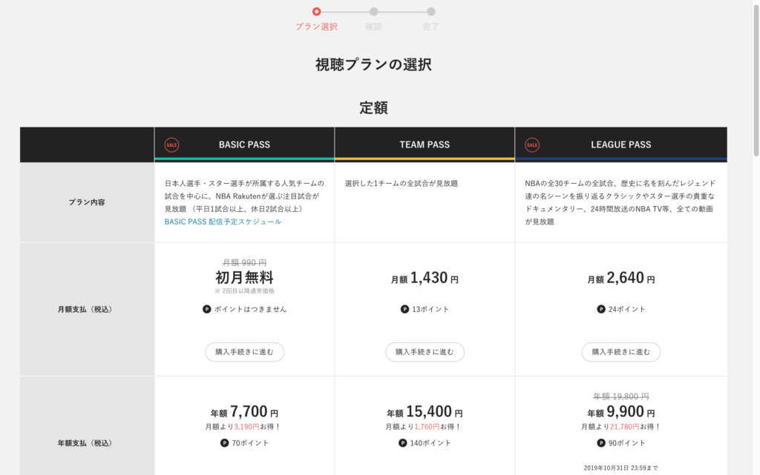
Task: Click the 月額 2,640 円 price
Action: point(621,278)
